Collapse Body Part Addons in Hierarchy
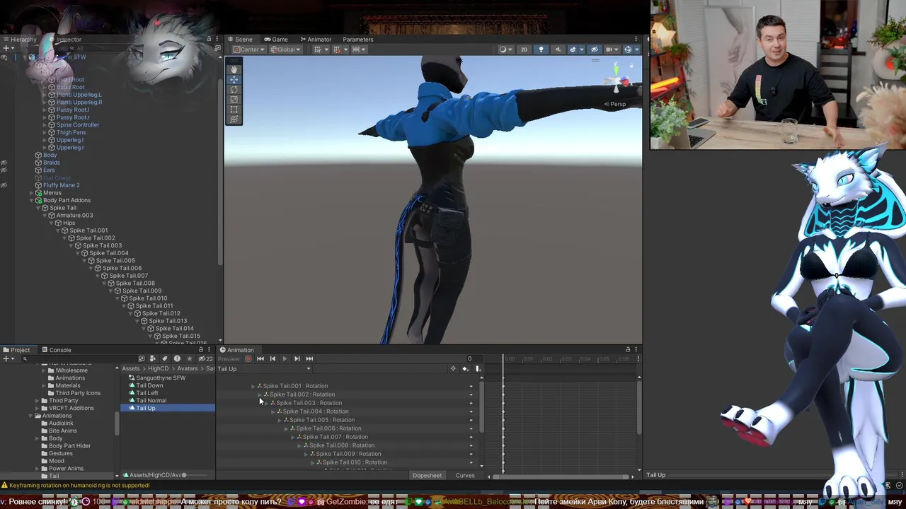The height and width of the screenshot is (509, 906). click(32, 201)
